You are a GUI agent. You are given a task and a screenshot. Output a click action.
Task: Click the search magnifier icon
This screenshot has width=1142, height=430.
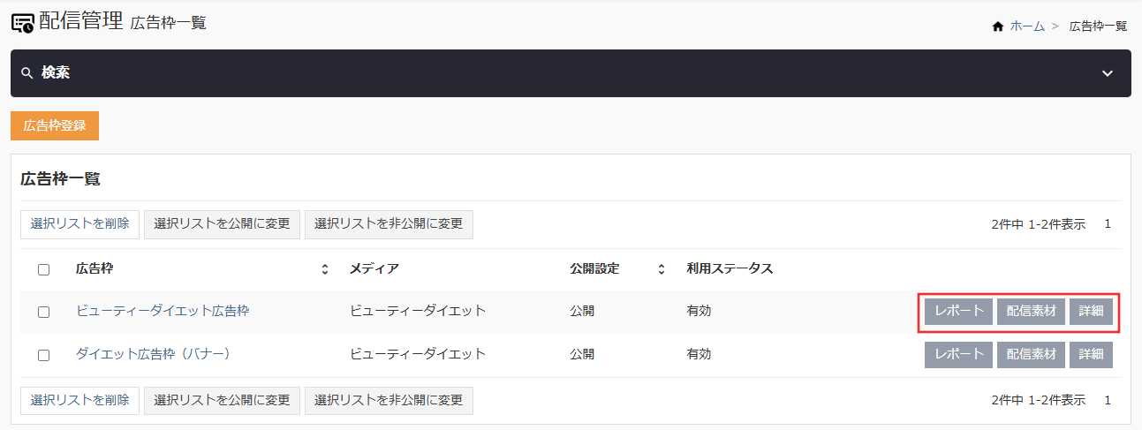tap(26, 73)
